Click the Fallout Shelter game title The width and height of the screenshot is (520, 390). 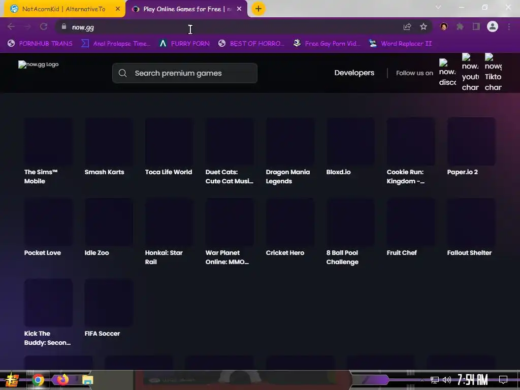click(469, 253)
